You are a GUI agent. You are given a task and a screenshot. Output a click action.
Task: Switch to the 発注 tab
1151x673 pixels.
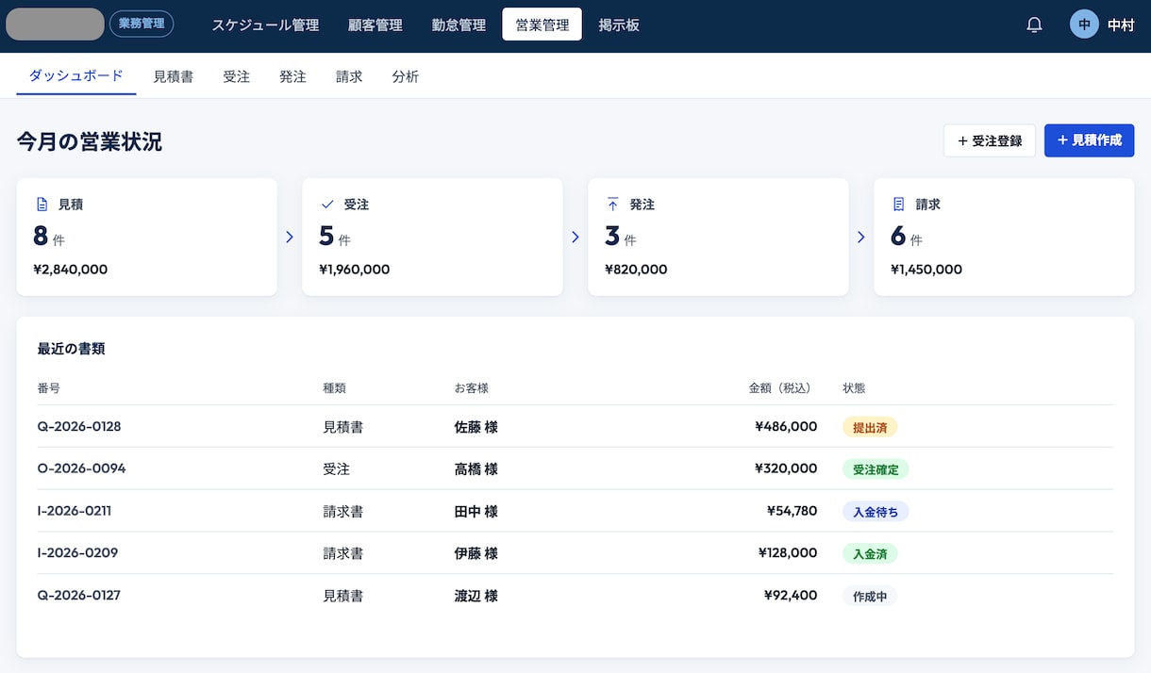point(293,77)
